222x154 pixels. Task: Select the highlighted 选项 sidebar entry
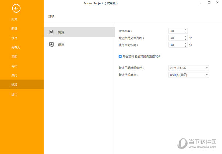coord(22,84)
